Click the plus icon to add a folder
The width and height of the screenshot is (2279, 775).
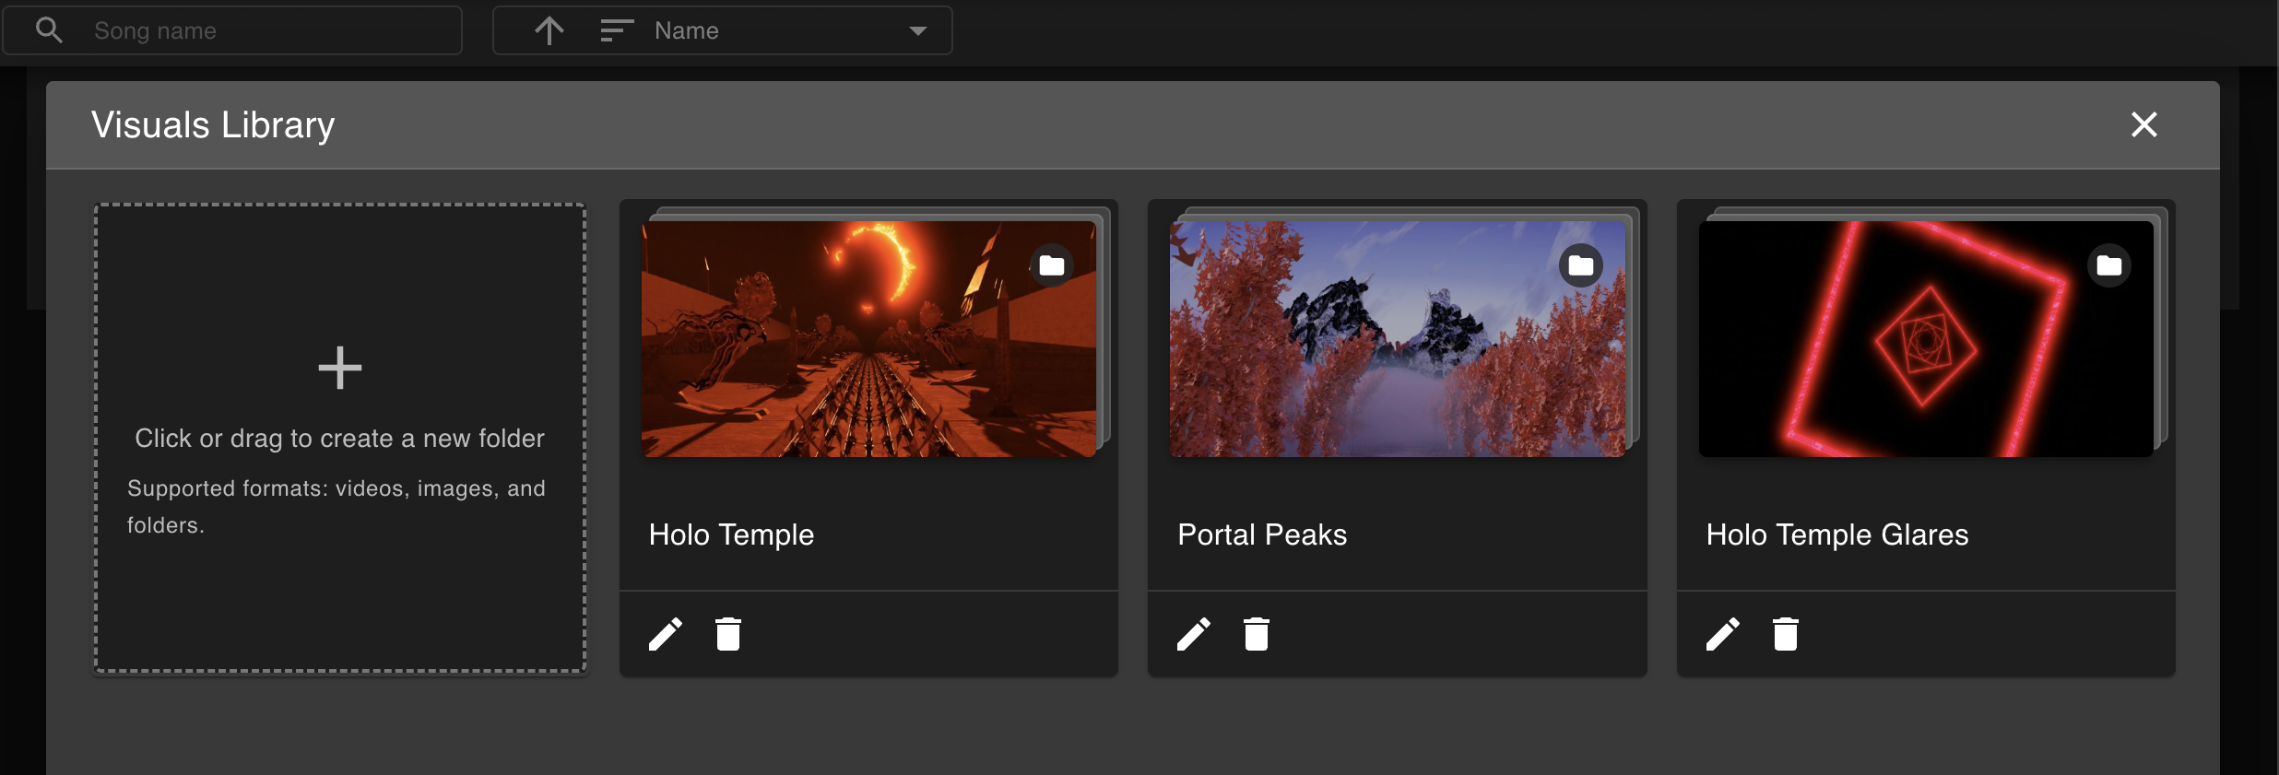(340, 368)
